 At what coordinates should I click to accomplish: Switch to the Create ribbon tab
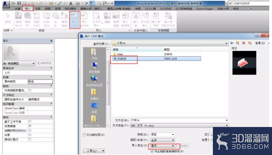(x=17, y=9)
